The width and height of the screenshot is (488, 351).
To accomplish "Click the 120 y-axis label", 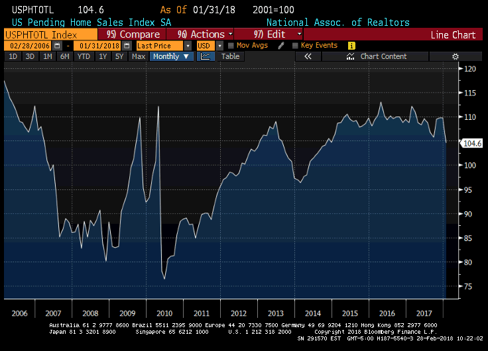I will click(x=470, y=69).
